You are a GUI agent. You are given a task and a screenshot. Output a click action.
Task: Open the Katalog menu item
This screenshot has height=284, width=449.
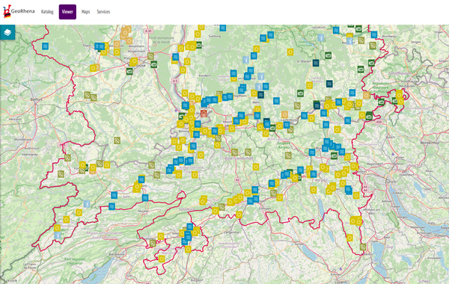(x=47, y=12)
